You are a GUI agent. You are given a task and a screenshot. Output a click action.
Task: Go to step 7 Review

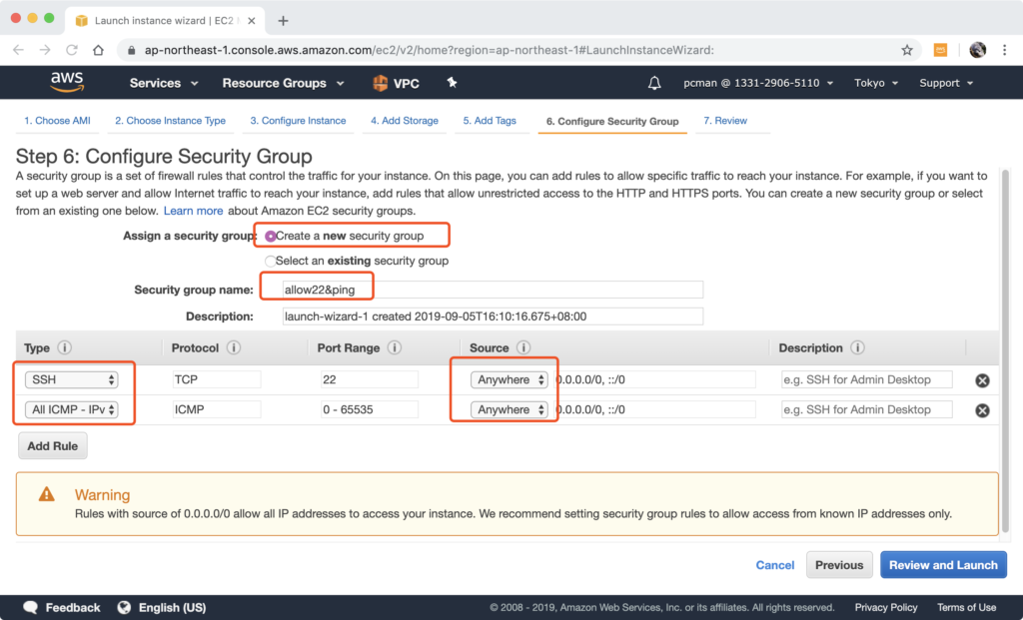725,121
